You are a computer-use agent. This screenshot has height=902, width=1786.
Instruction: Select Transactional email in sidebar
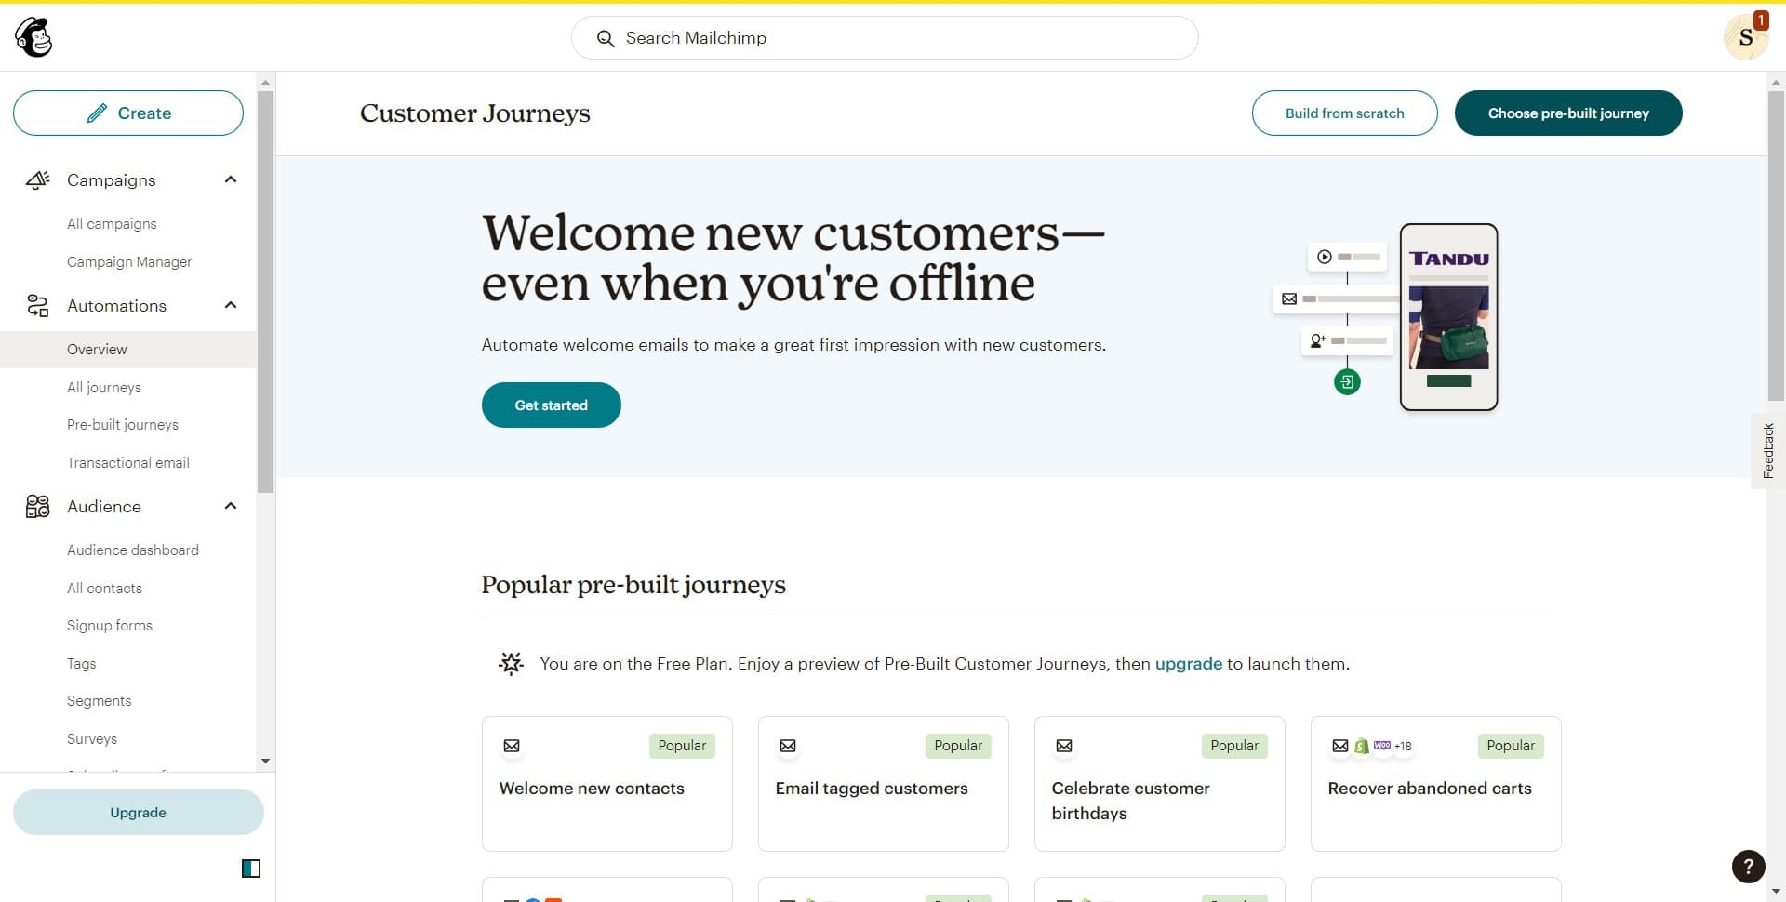coord(127,462)
